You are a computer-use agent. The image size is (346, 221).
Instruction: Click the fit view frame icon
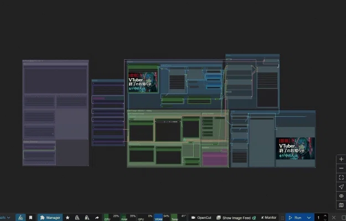(x=341, y=177)
